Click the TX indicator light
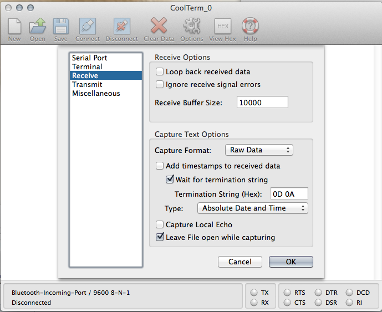Screen dimensions: 382x312 (x=254, y=292)
